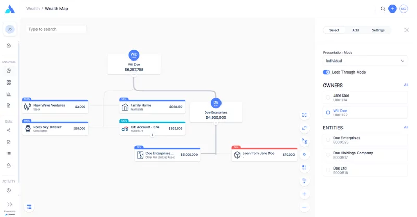Click the list legend icon at the map bottom left
The width and height of the screenshot is (417, 217).
tap(29, 207)
